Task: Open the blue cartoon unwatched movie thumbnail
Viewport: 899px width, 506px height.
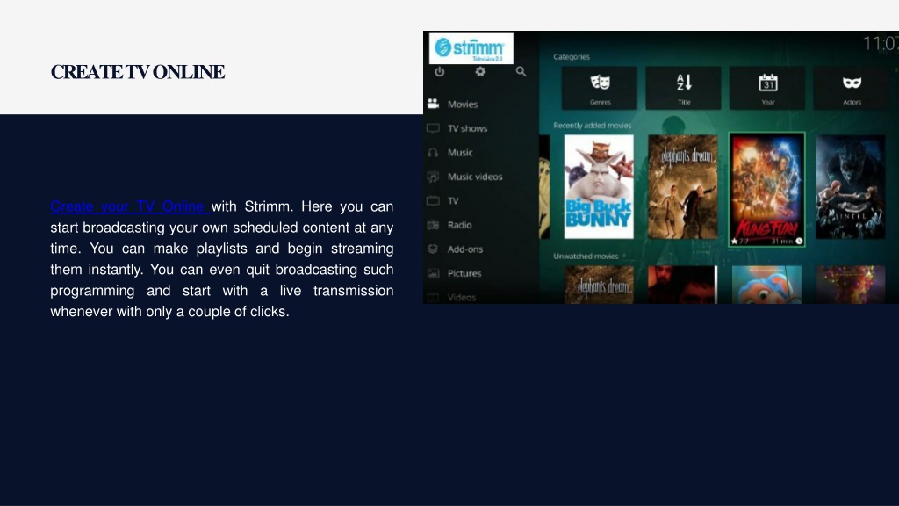Action: click(x=766, y=285)
